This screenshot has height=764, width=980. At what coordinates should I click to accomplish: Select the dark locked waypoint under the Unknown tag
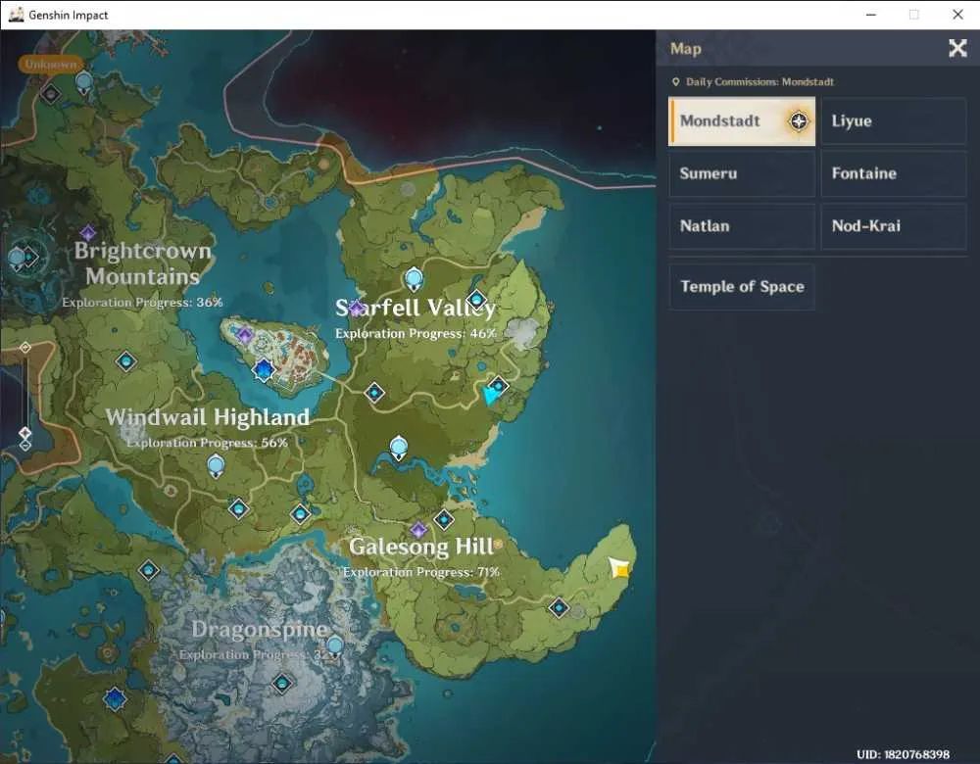tap(51, 94)
